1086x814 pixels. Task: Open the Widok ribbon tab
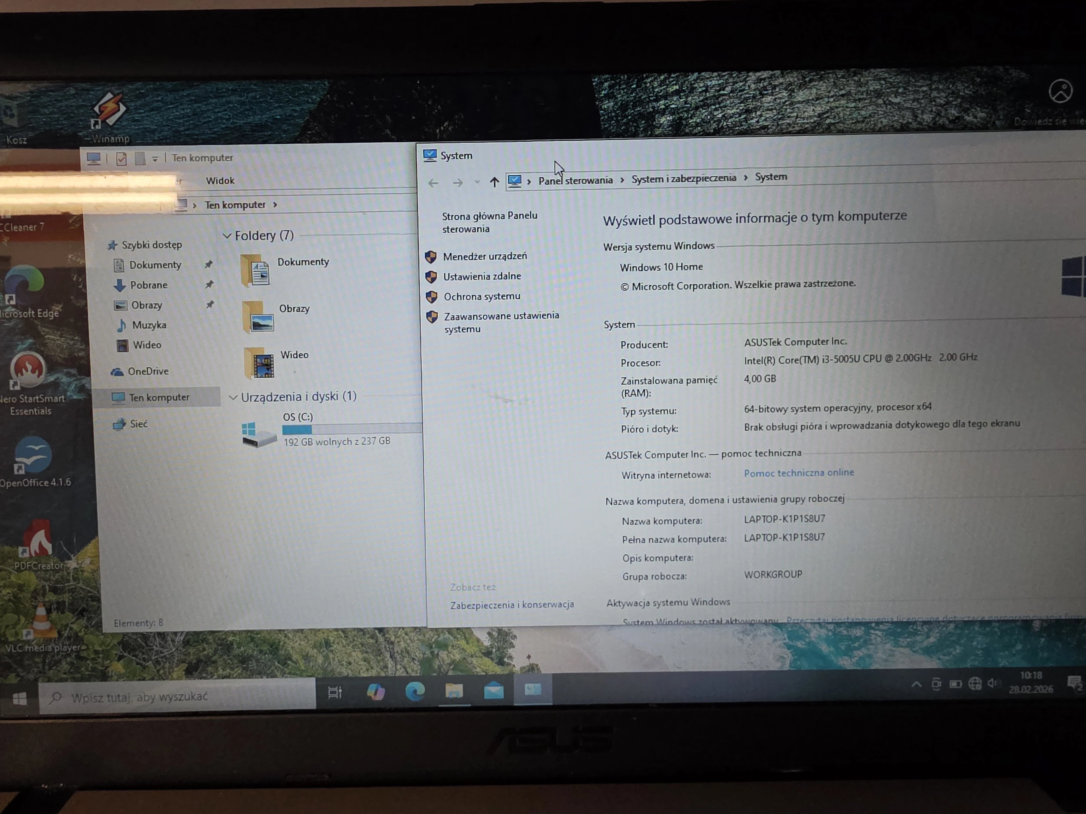pos(220,180)
